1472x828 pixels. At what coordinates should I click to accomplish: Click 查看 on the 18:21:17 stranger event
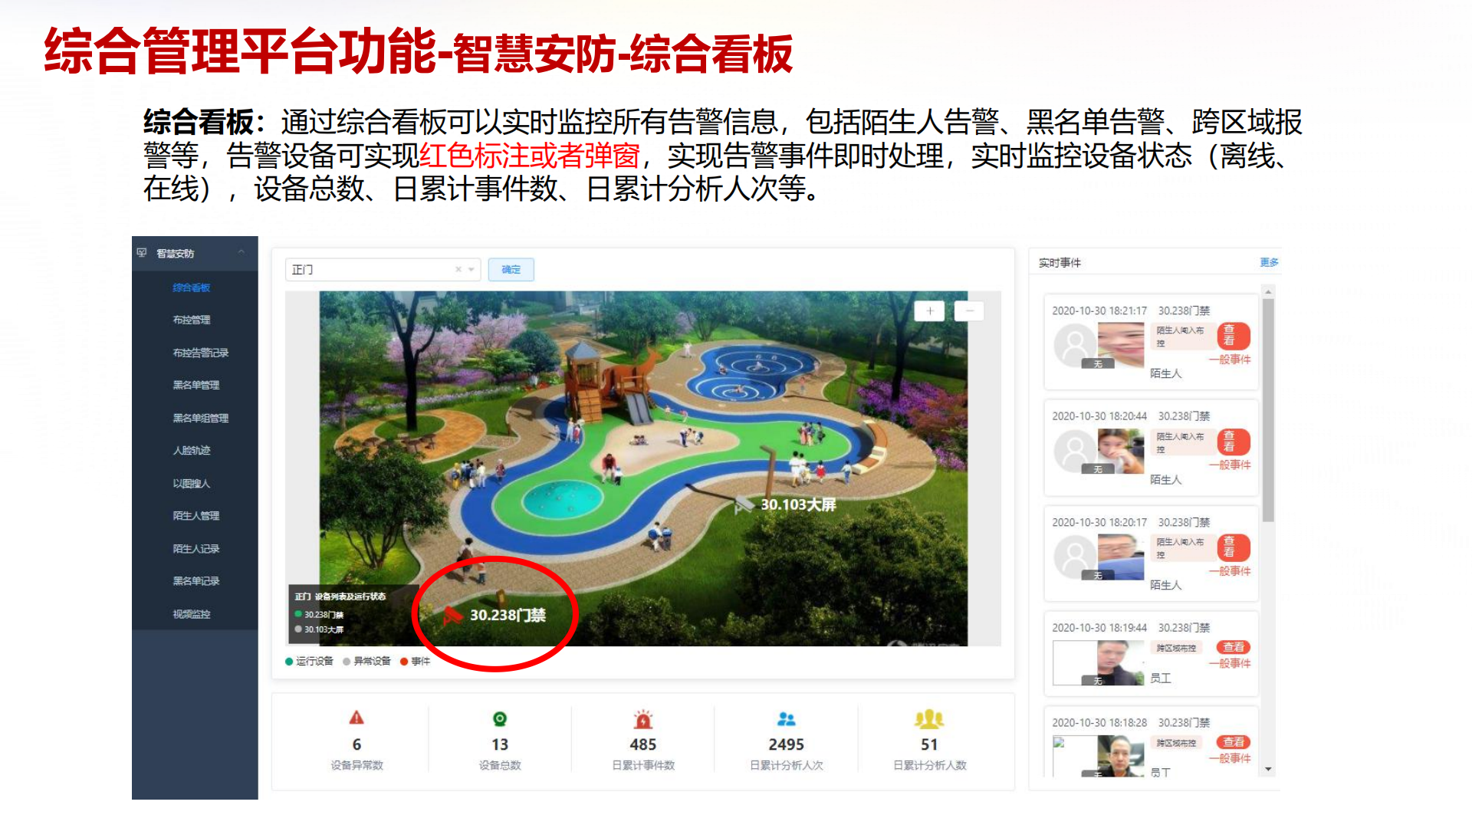point(1234,336)
